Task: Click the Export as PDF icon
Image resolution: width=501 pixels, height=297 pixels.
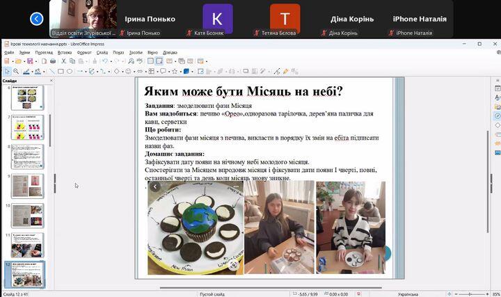Action: click(44, 61)
